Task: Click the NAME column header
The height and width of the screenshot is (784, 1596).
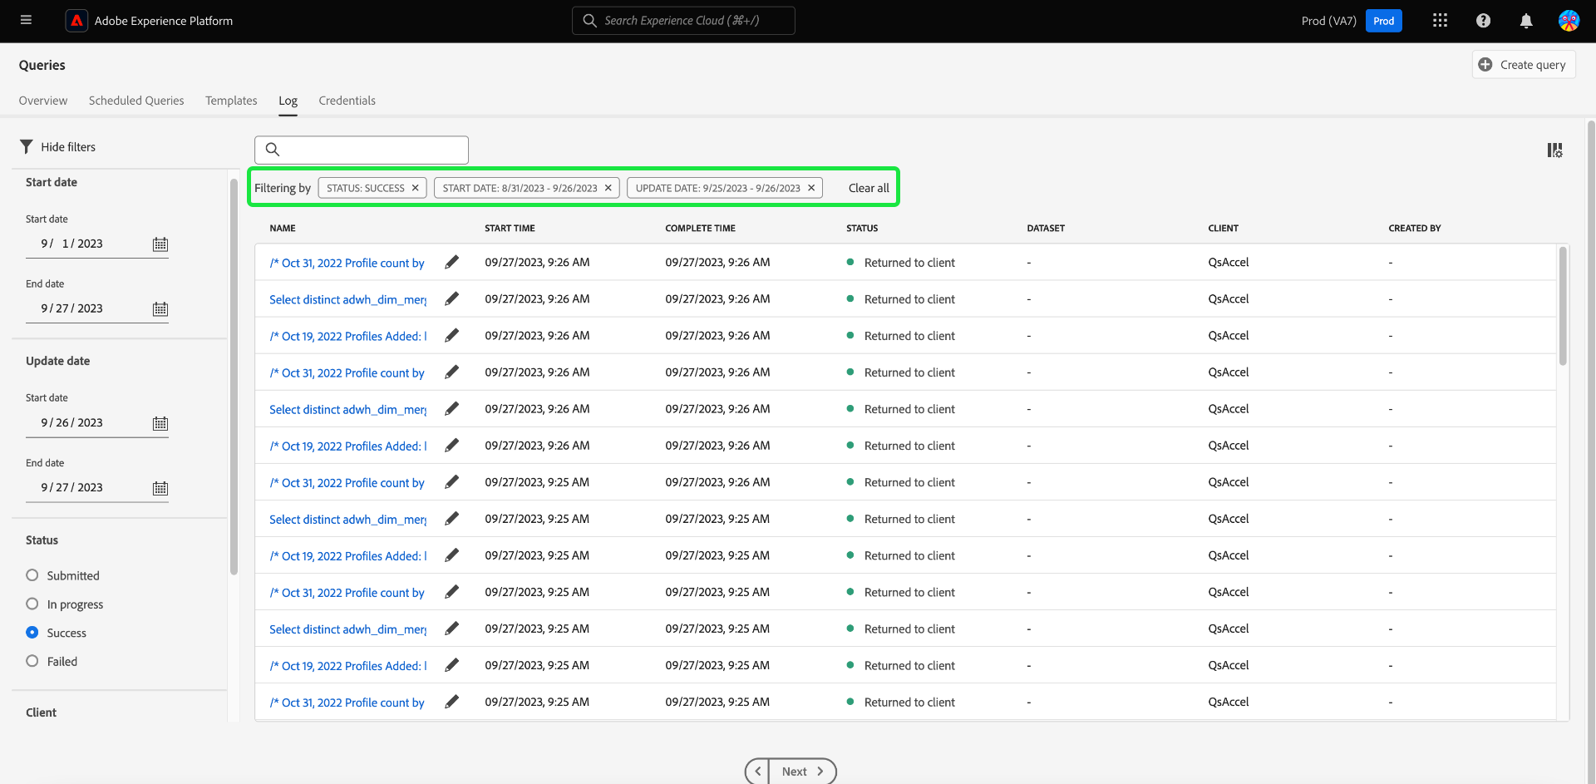Action: coord(283,228)
